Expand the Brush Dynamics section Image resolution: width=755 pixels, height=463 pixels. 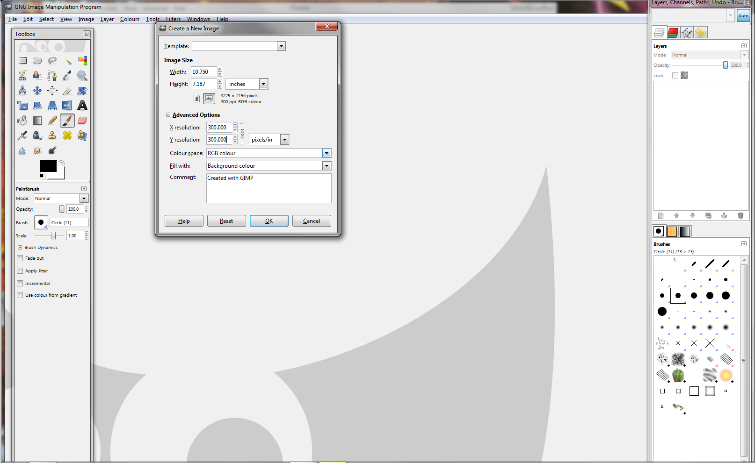(20, 248)
